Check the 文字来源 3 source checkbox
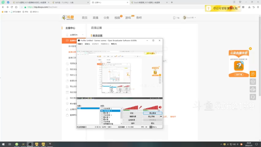 point(102,115)
